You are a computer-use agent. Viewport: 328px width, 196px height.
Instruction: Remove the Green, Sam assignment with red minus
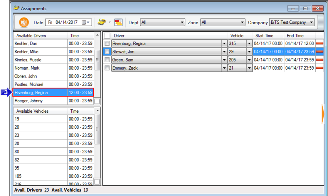tap(319, 60)
